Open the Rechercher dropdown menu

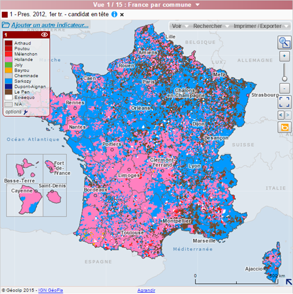click(211, 26)
